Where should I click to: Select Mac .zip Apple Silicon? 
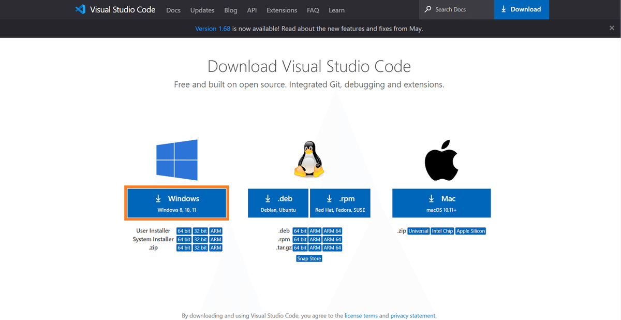coord(470,231)
